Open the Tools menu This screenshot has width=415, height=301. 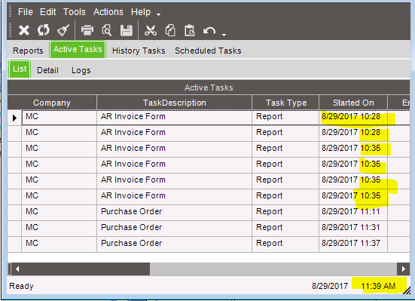(75, 12)
